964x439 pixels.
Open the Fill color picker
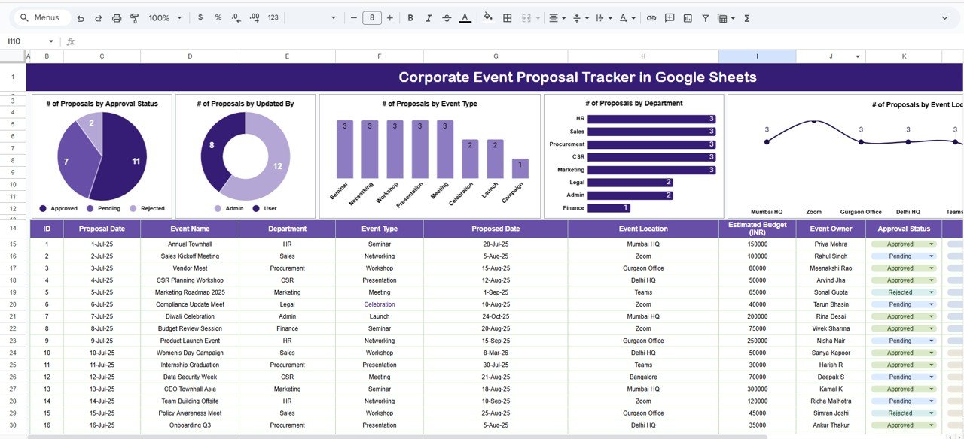(488, 18)
